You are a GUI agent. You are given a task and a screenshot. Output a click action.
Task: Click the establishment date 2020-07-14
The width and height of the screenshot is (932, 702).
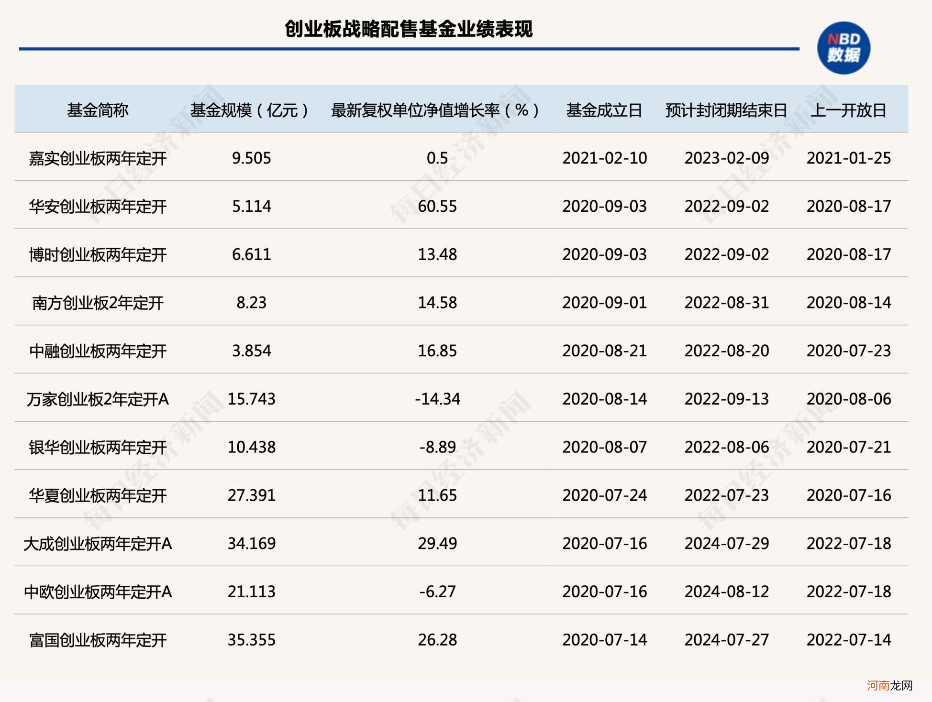[604, 640]
